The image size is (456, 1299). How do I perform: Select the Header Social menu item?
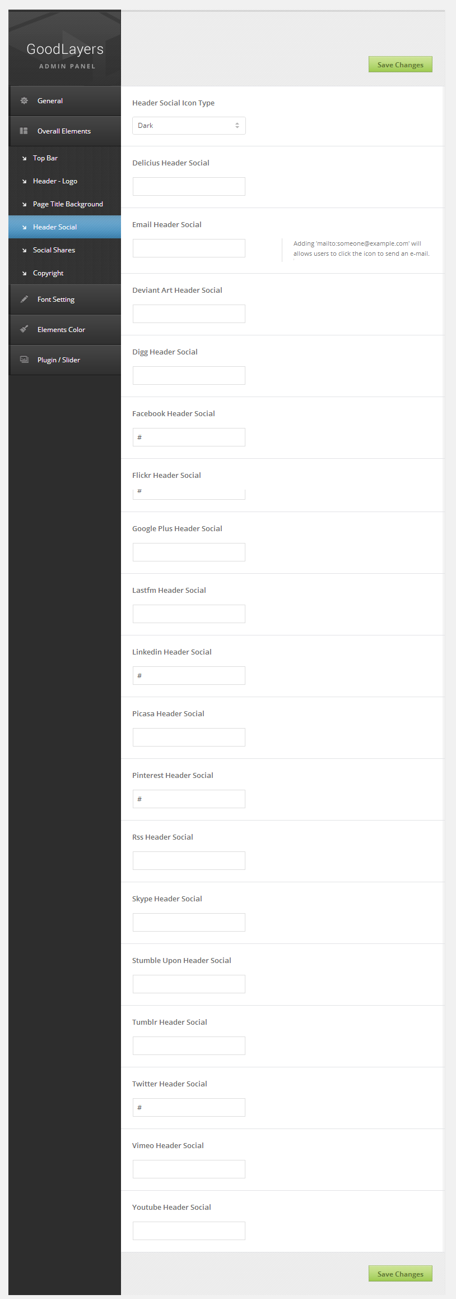tap(55, 227)
